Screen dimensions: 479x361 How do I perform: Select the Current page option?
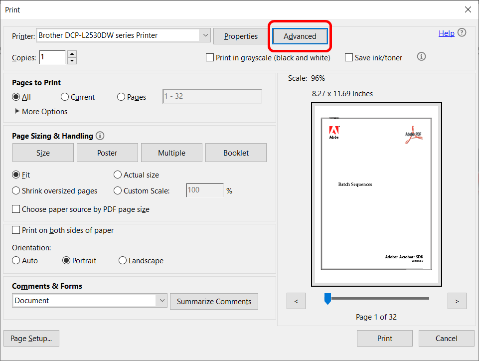[x=64, y=97]
